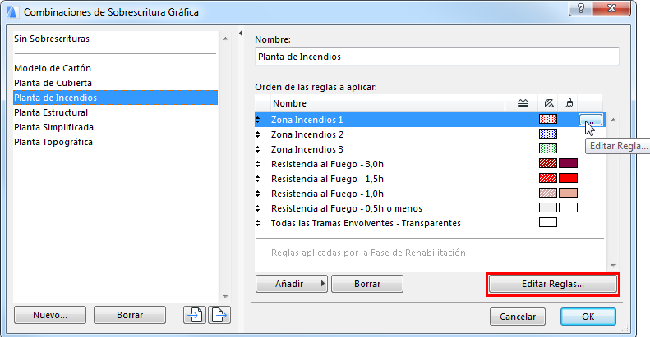
Task: Select Modelo de Cartón in the list
Action: tap(53, 68)
